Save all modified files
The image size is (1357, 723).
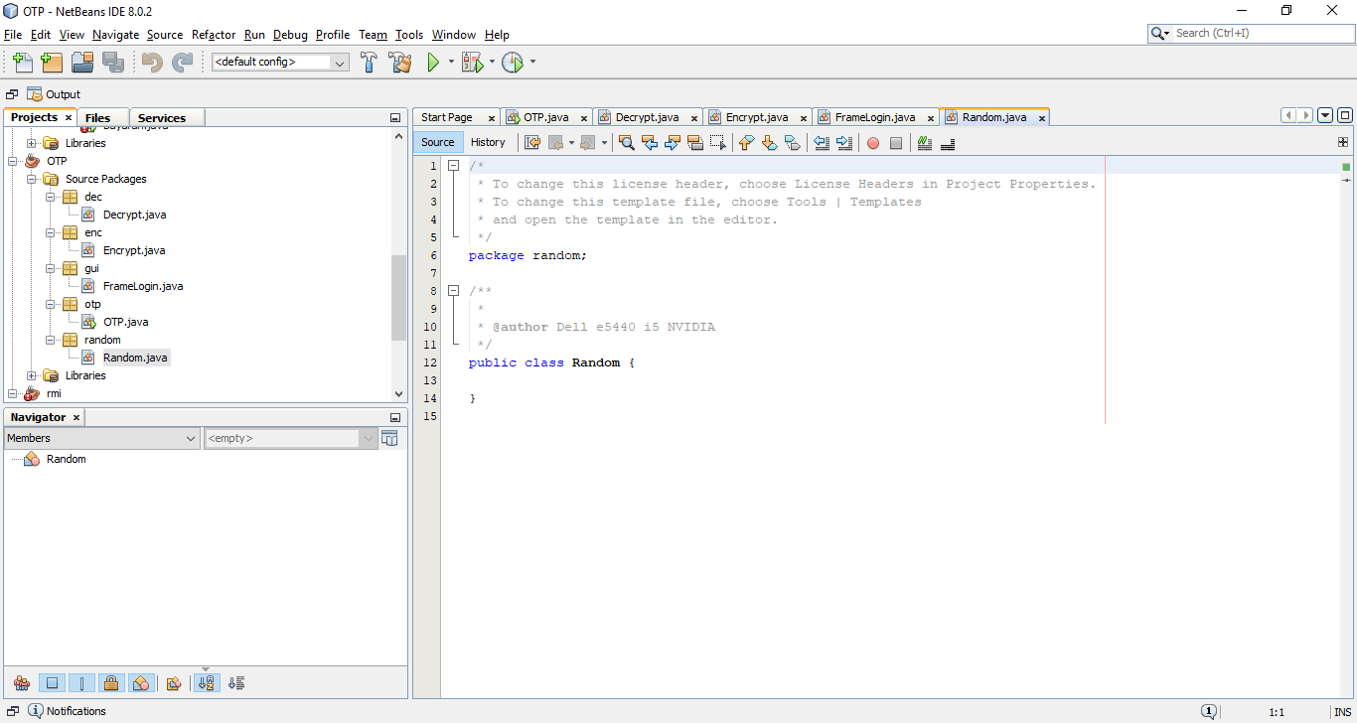(113, 62)
